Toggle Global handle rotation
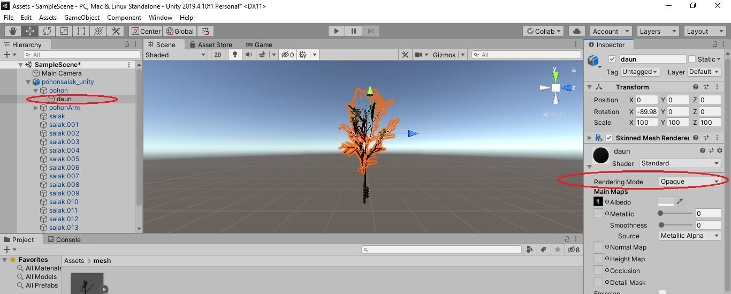The image size is (731, 294). pyautogui.click(x=180, y=31)
